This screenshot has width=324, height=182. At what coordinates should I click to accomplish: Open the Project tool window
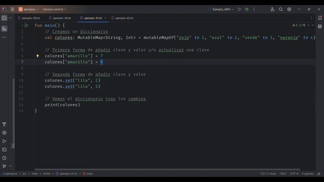4,18
